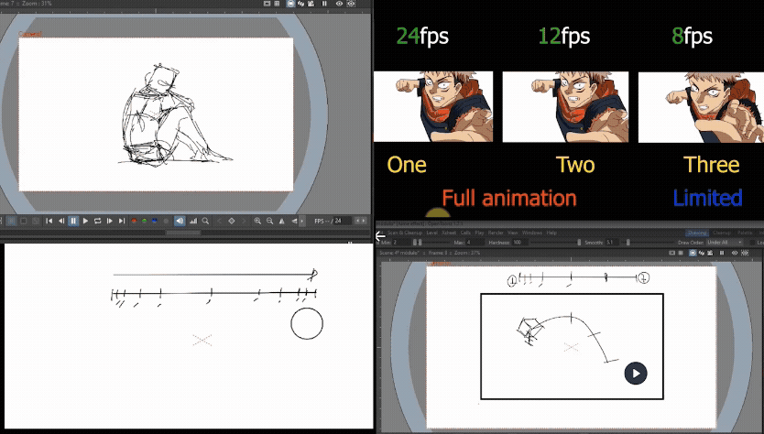This screenshot has width=764, height=434.
Task: Toggle loop playback
Action: click(97, 221)
